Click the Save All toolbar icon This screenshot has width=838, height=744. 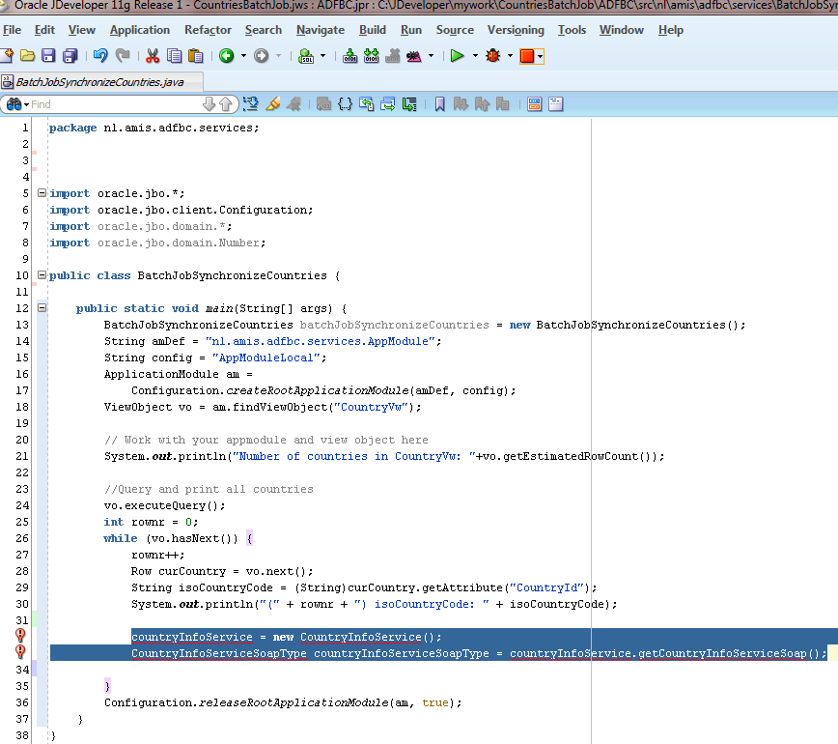click(x=70, y=56)
